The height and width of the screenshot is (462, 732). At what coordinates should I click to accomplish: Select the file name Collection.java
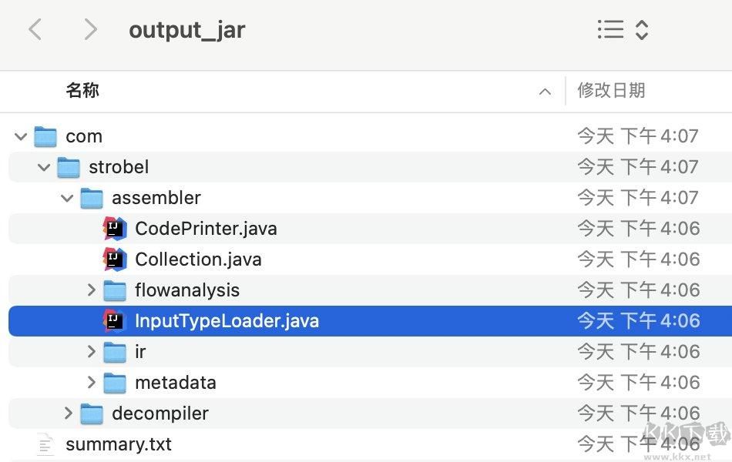tap(198, 259)
